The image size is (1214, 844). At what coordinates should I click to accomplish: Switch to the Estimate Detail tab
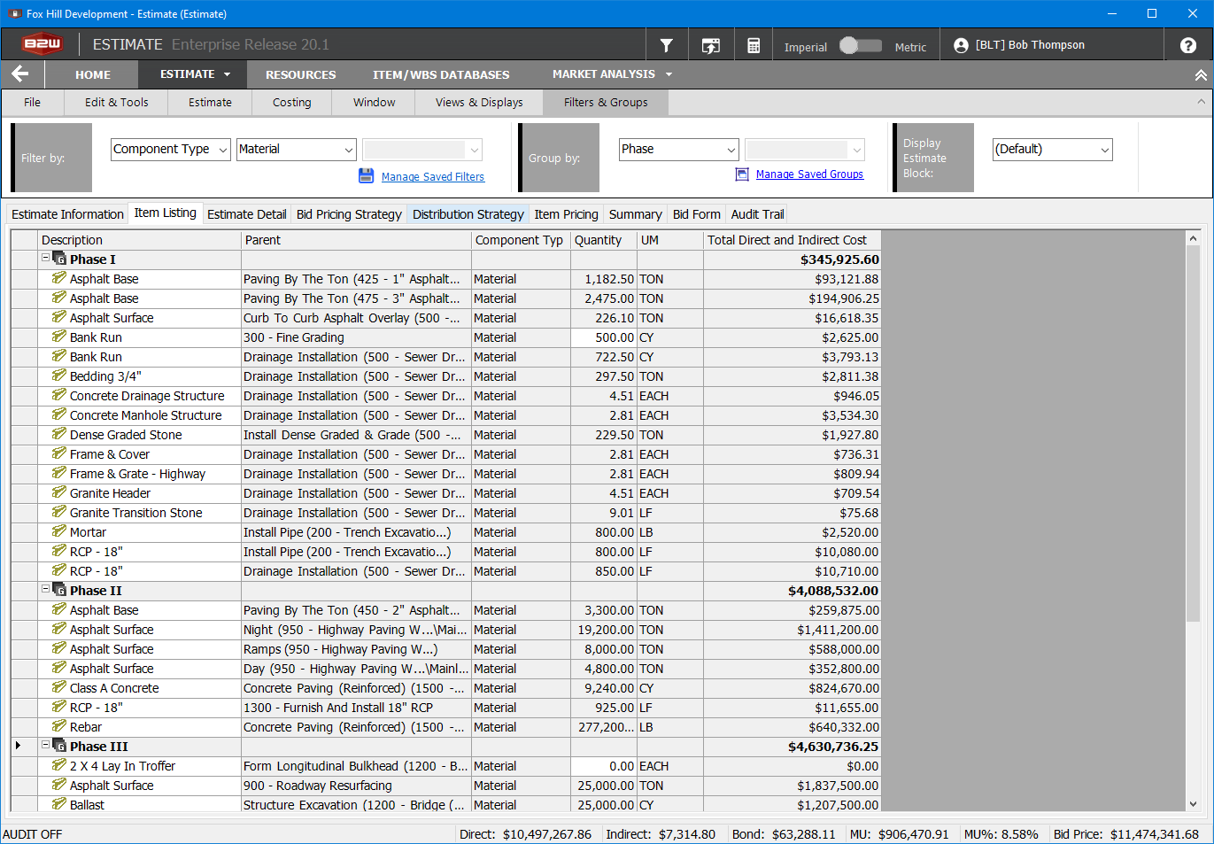click(x=247, y=214)
